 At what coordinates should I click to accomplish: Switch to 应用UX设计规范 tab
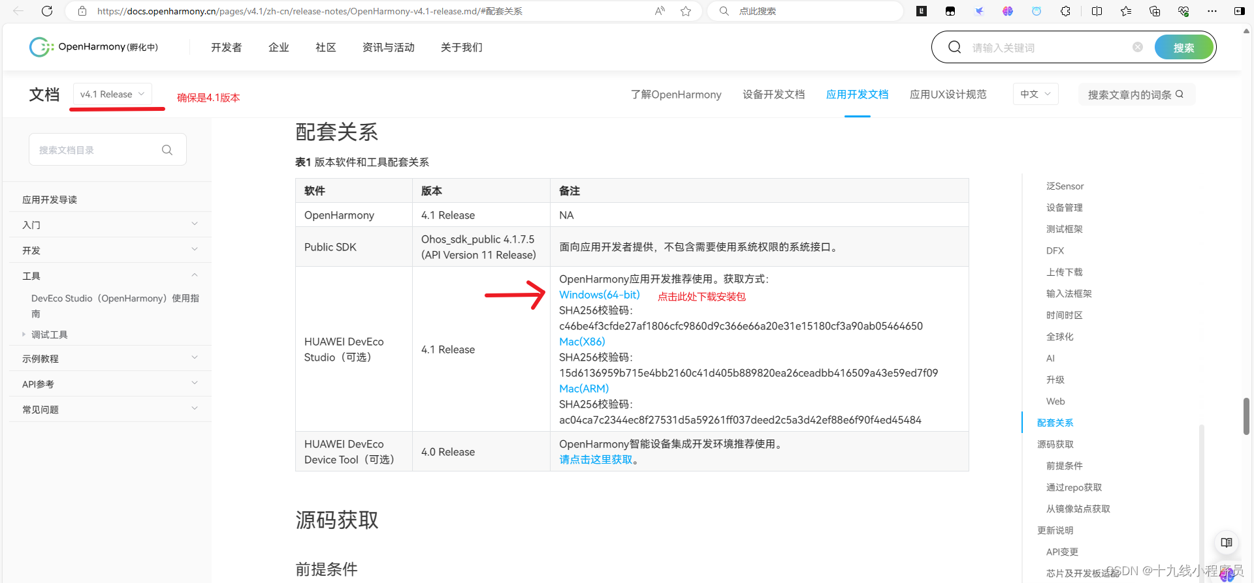click(x=948, y=95)
